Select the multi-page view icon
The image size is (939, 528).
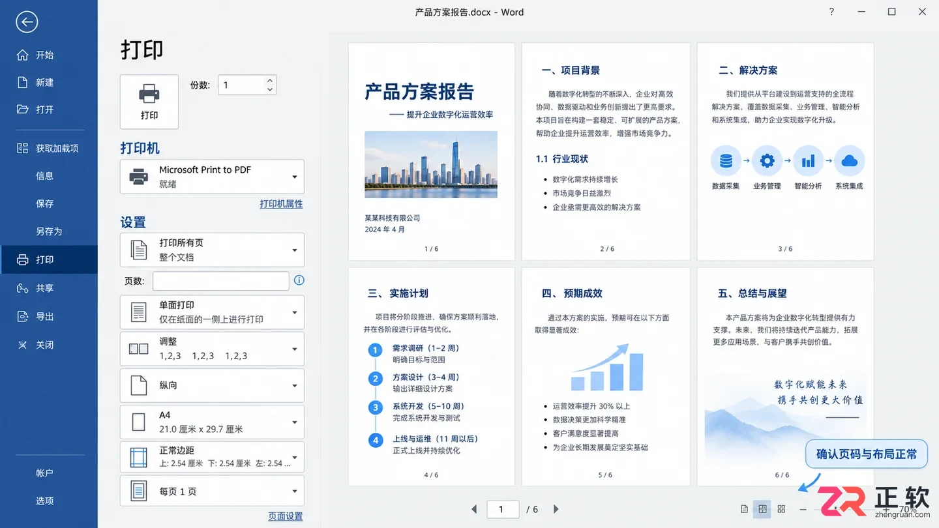762,509
